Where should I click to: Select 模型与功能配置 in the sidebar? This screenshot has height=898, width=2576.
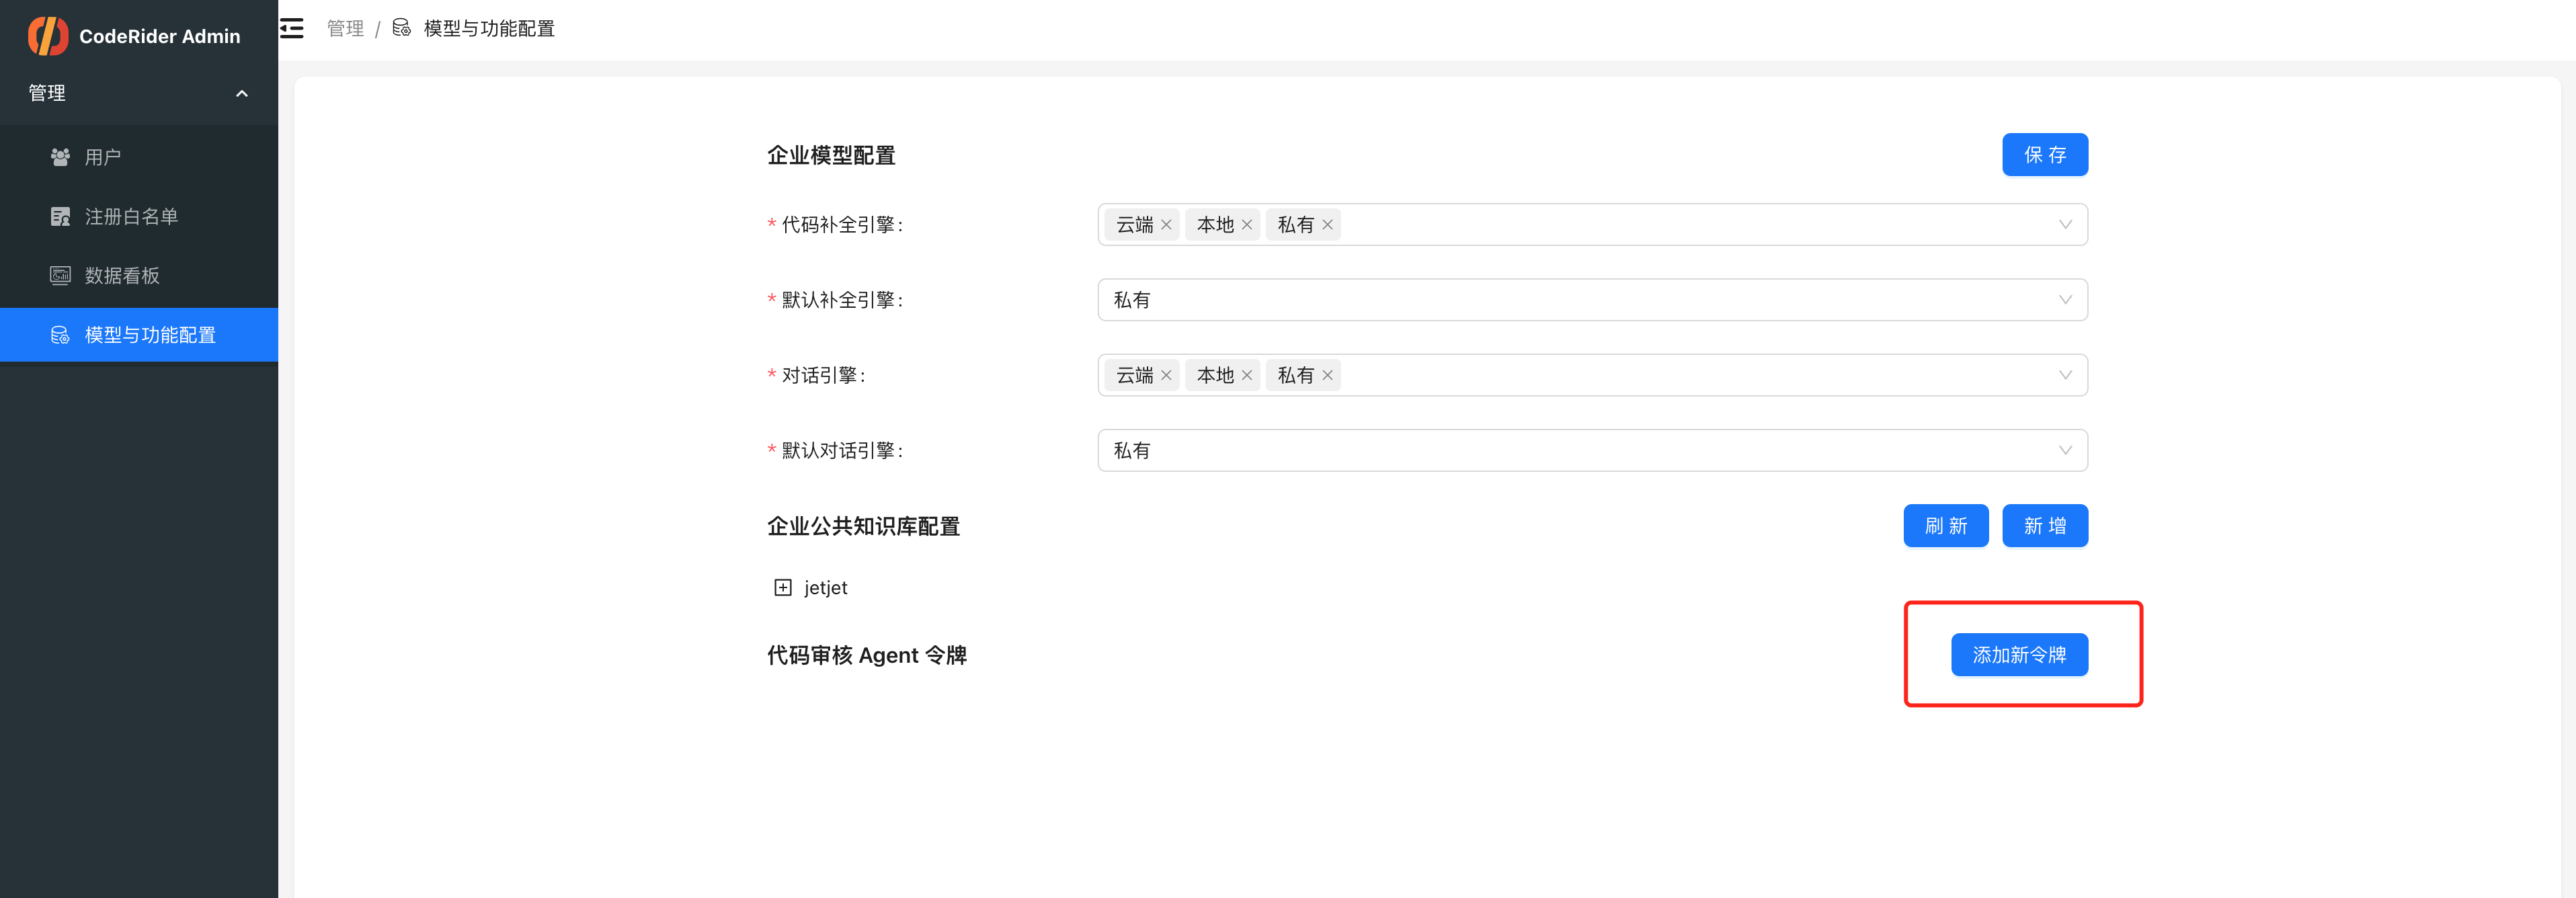click(x=139, y=335)
